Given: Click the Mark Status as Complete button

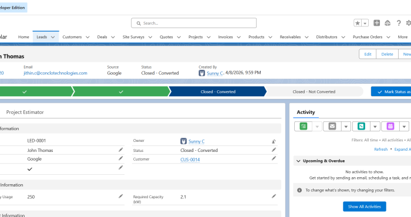Looking at the screenshot, I should pyautogui.click(x=391, y=91).
